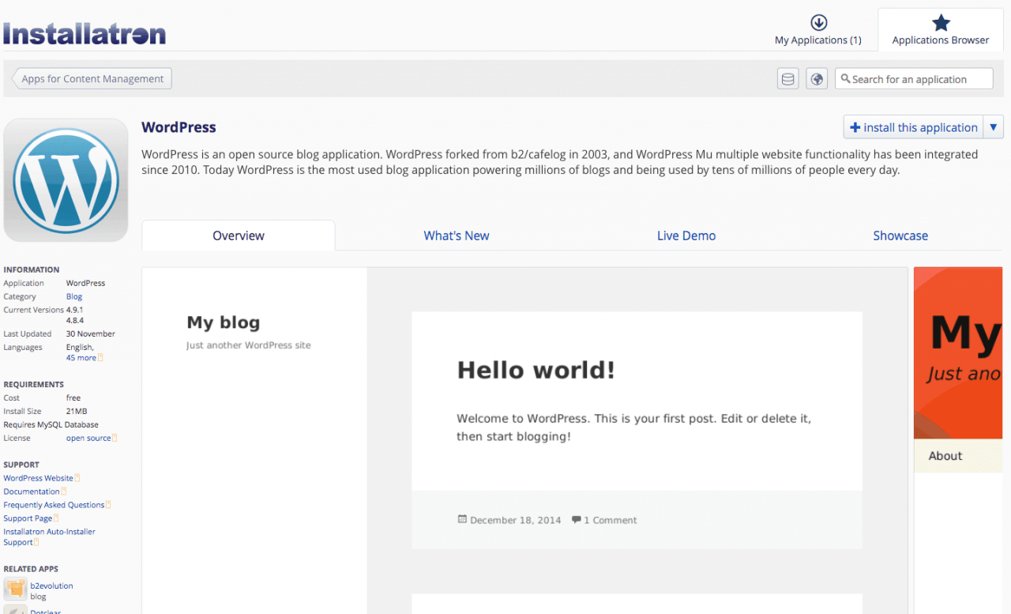Open the What's New tab
1011x614 pixels.
pyautogui.click(x=457, y=235)
